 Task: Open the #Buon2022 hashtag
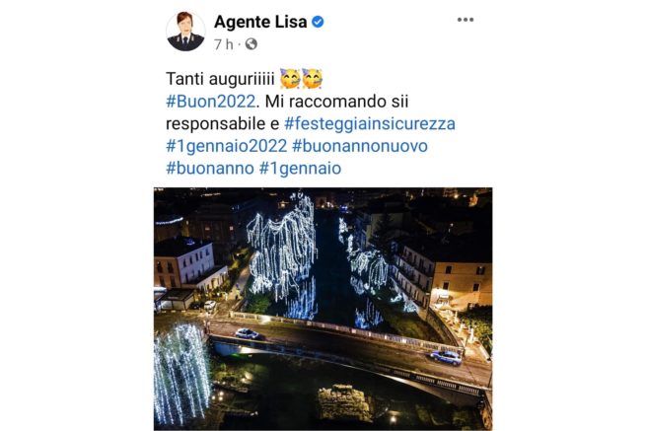coord(210,102)
